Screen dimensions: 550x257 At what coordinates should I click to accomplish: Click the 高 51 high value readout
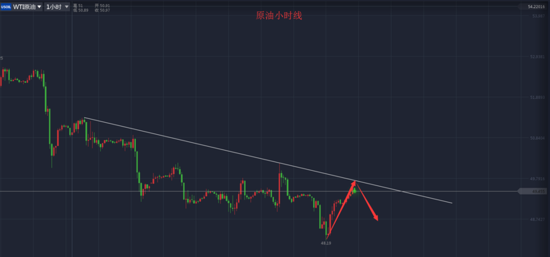[78, 5]
